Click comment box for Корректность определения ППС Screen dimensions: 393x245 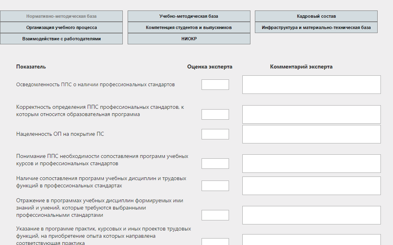[311, 114]
